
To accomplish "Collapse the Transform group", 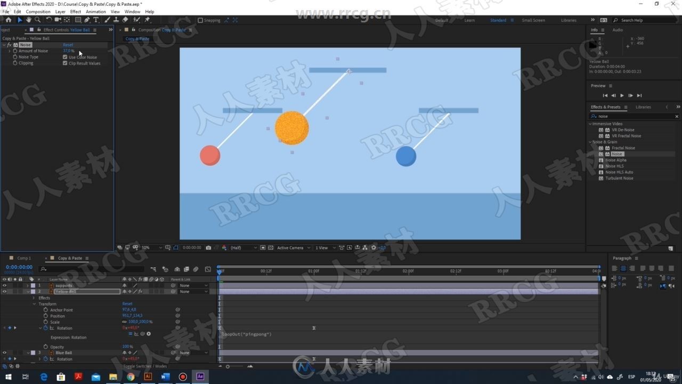I will pos(34,304).
